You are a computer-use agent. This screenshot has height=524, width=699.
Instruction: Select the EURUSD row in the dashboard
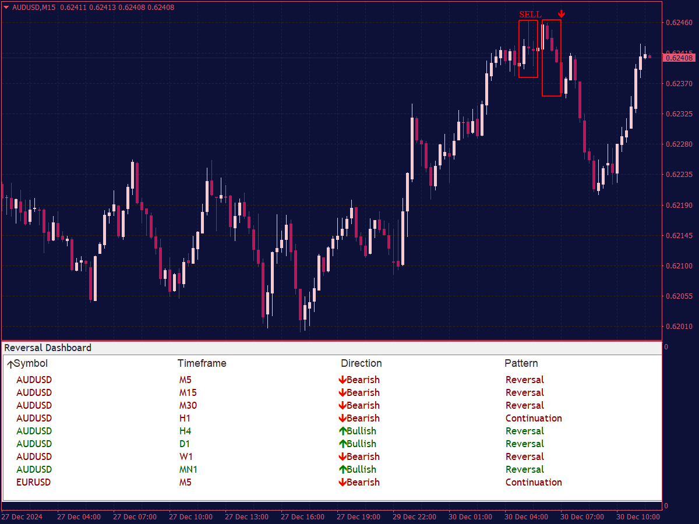coord(34,482)
